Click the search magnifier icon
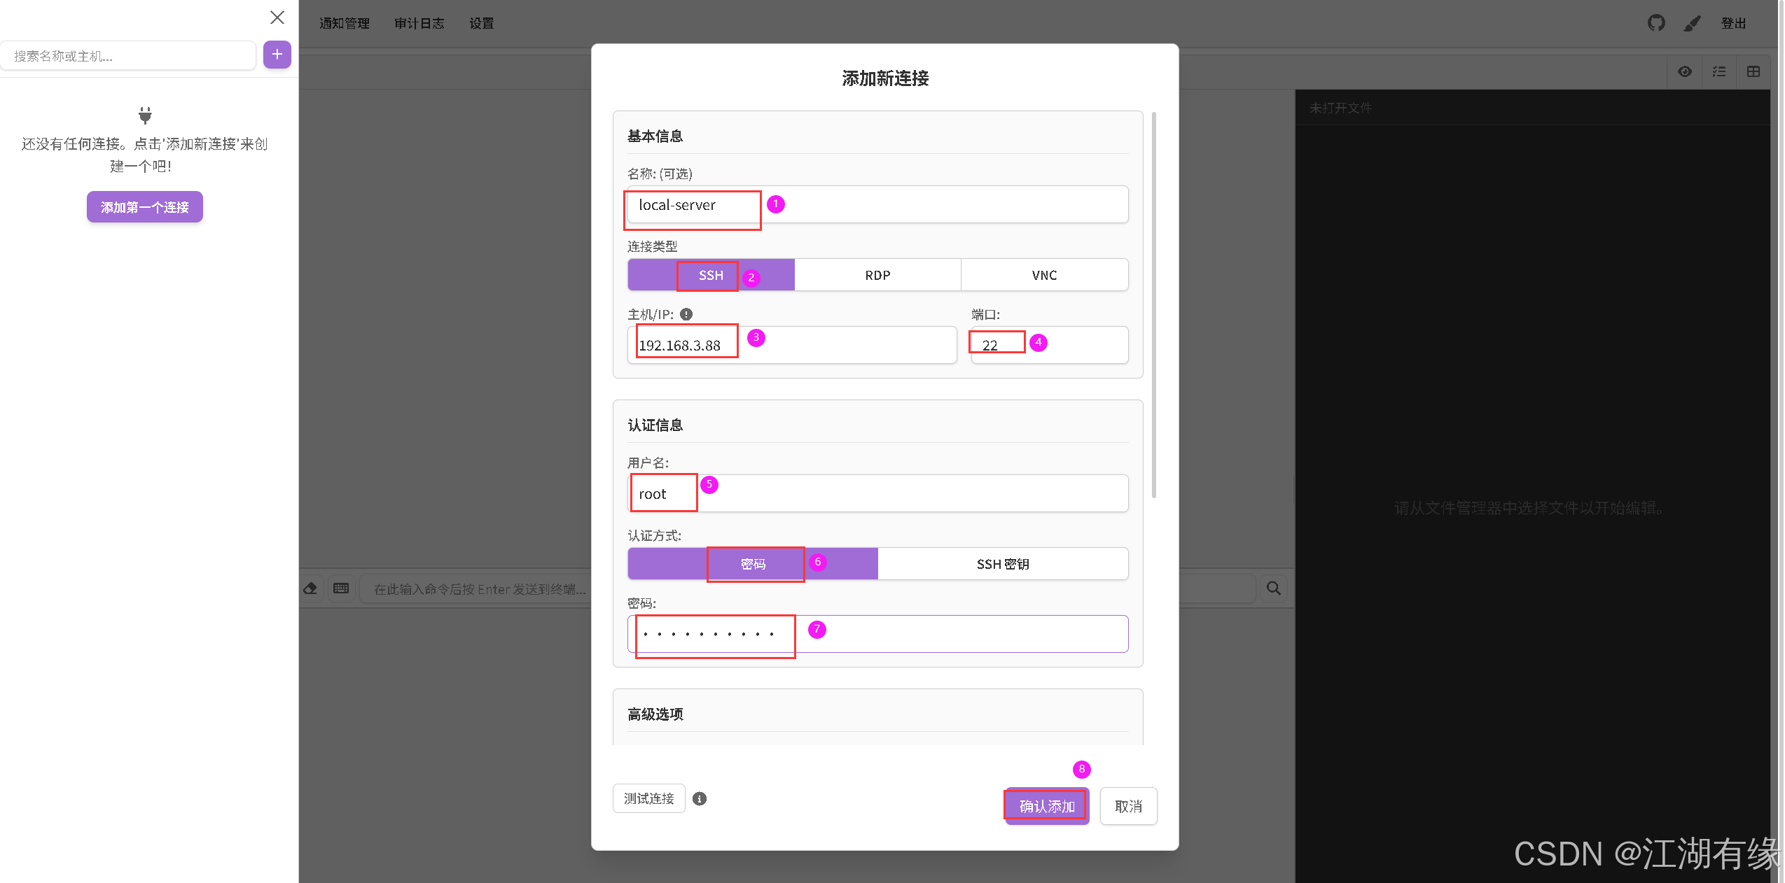 coord(1274,588)
